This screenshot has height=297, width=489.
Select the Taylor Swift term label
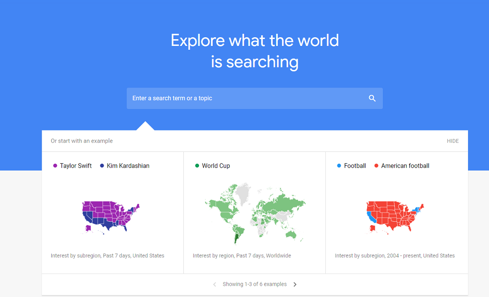tap(76, 166)
